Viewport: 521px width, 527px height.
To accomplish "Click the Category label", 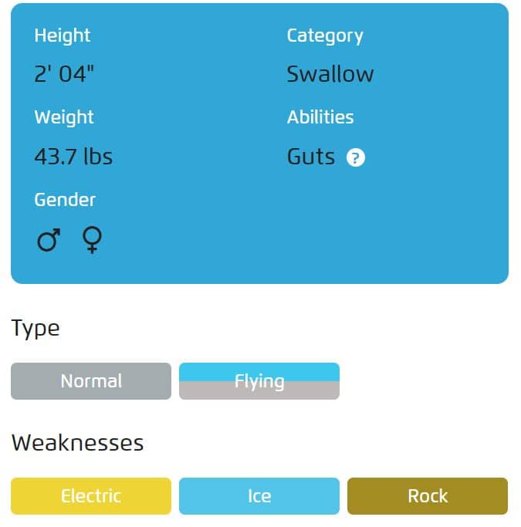I will pyautogui.click(x=325, y=36).
